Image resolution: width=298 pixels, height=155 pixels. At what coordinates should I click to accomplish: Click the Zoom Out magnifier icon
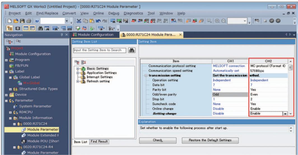coord(224,21)
